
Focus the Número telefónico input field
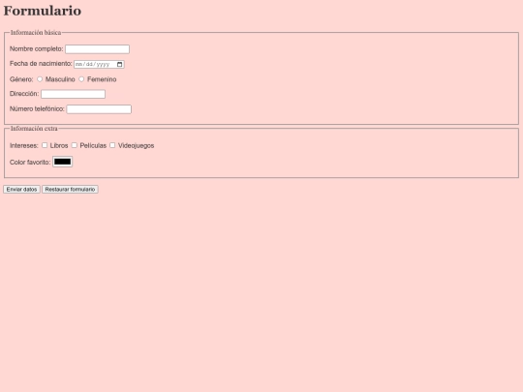tap(99, 109)
